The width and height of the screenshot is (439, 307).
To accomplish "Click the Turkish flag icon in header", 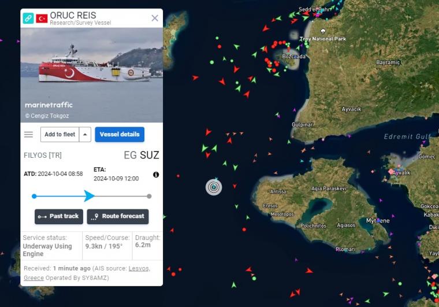I will (42, 19).
